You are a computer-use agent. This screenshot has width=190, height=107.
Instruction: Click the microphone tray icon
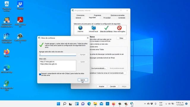[x=156, y=104]
